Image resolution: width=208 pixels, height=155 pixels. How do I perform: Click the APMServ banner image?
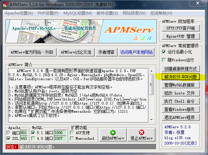[81, 31]
